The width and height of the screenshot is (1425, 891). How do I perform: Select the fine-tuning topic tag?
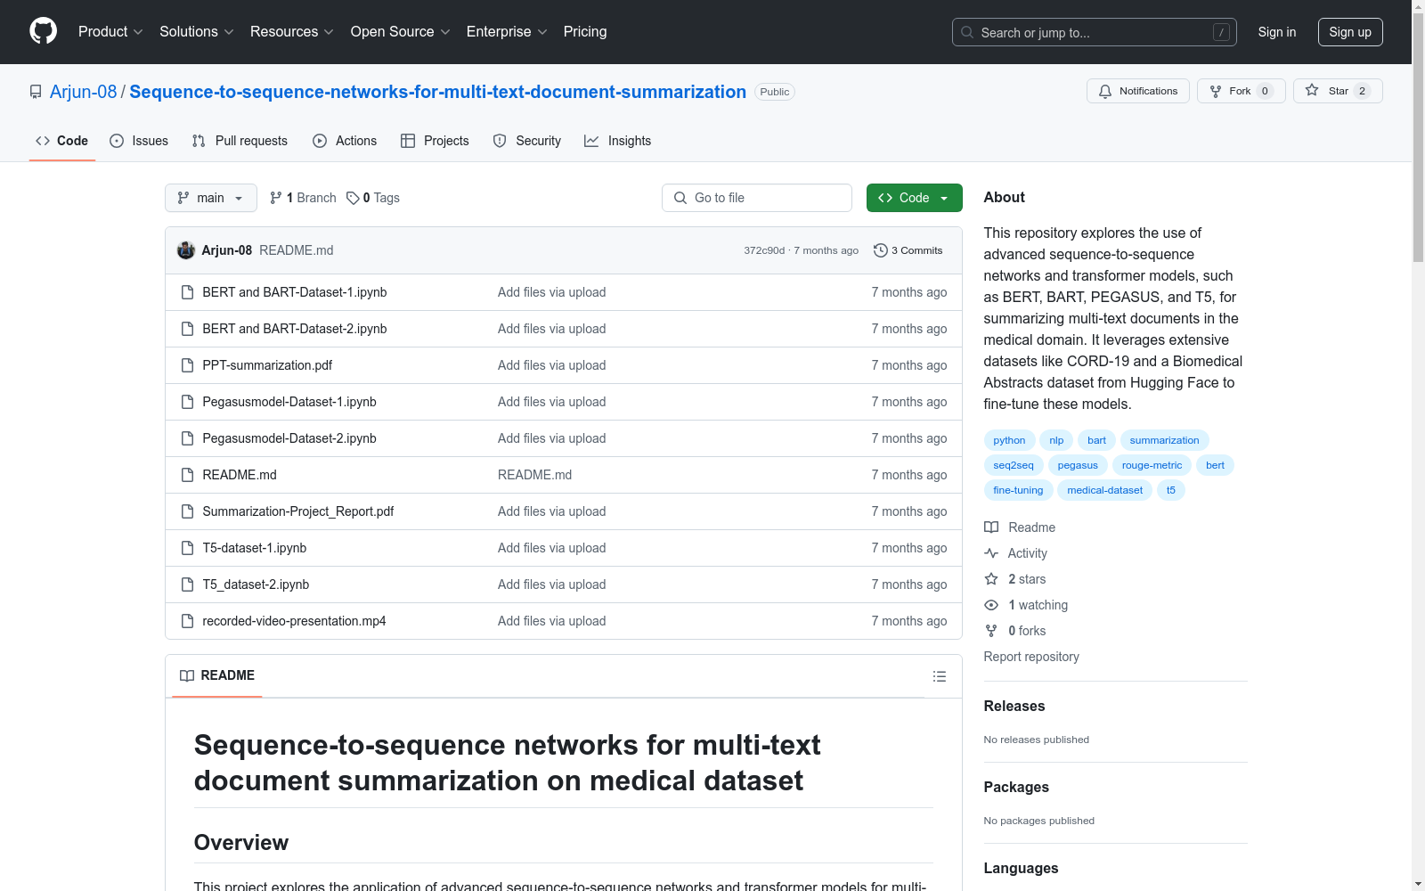tap(1018, 490)
